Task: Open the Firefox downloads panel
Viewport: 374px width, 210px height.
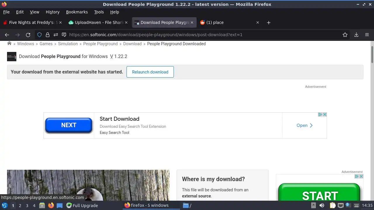Action: click(x=356, y=35)
